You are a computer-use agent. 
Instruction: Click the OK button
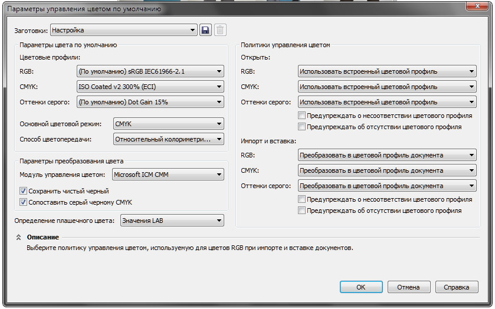point(361,287)
